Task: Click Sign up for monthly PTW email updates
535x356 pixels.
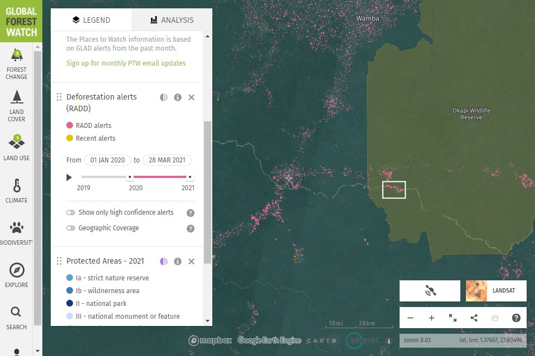Action: pos(126,63)
